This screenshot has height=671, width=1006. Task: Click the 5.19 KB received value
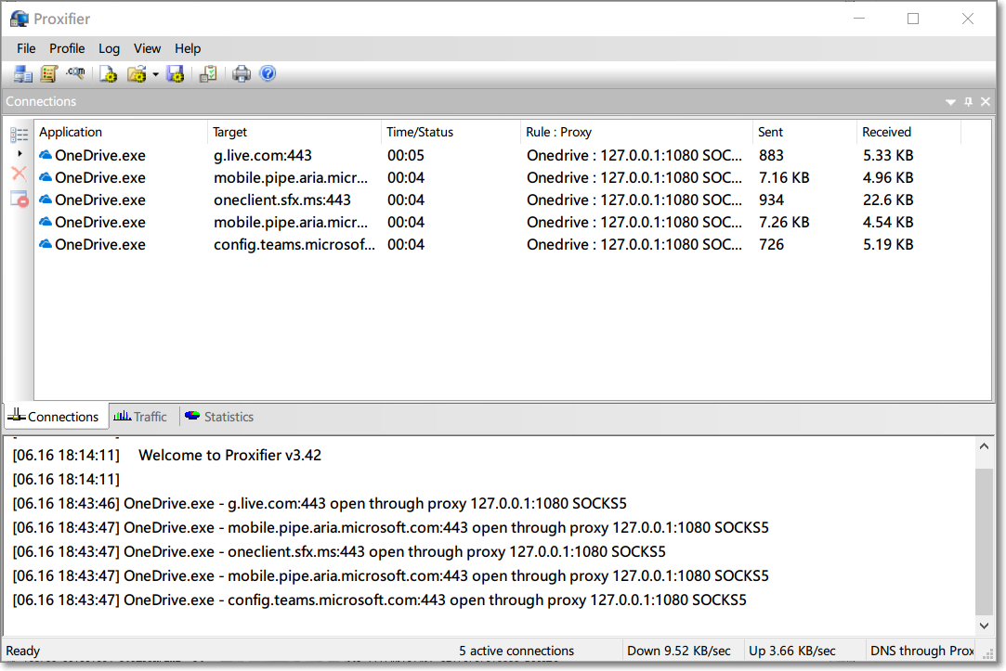pyautogui.click(x=888, y=244)
